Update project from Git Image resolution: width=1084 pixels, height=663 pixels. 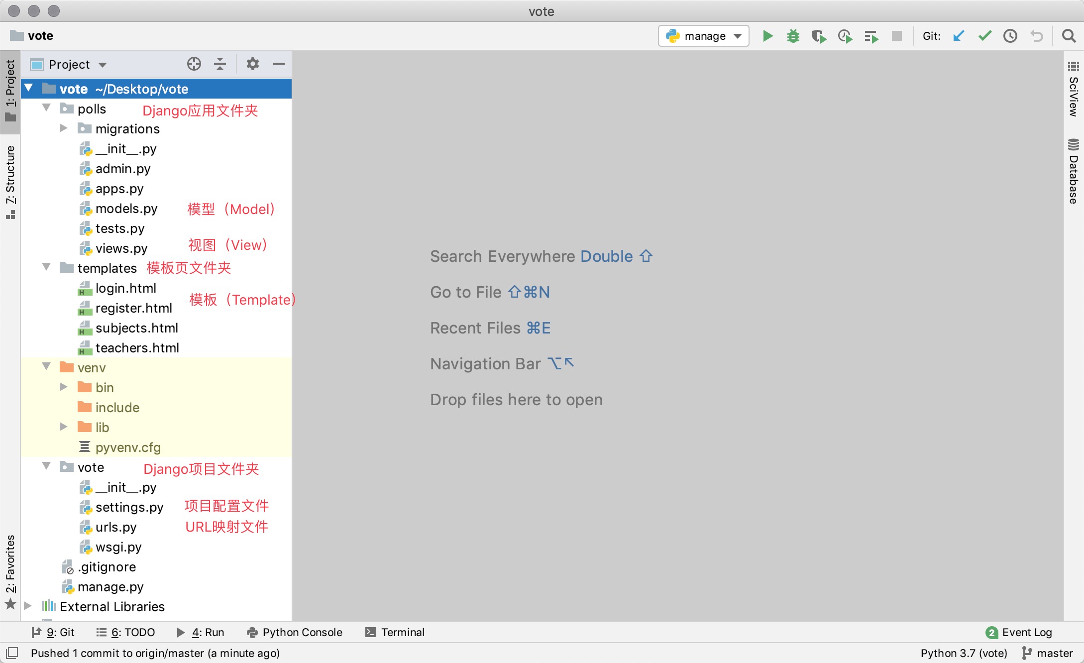coord(958,36)
